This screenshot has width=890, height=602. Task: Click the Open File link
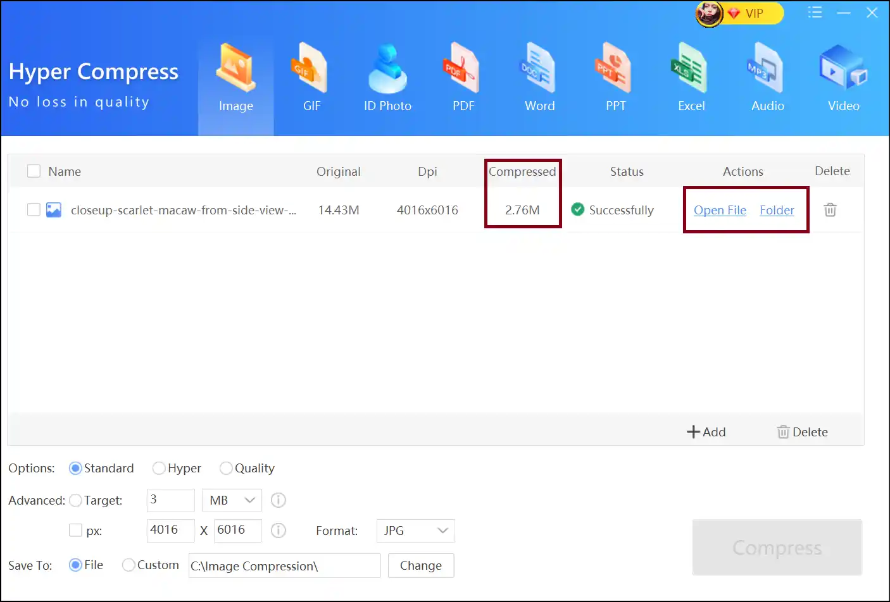(720, 210)
